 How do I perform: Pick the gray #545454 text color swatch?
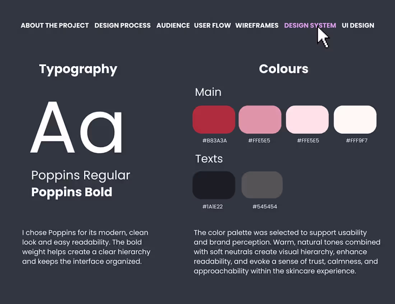pos(262,185)
